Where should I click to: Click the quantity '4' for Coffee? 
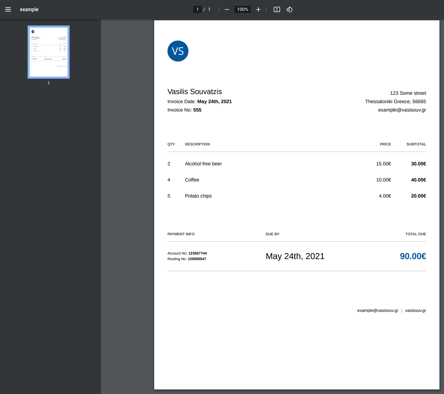click(169, 180)
